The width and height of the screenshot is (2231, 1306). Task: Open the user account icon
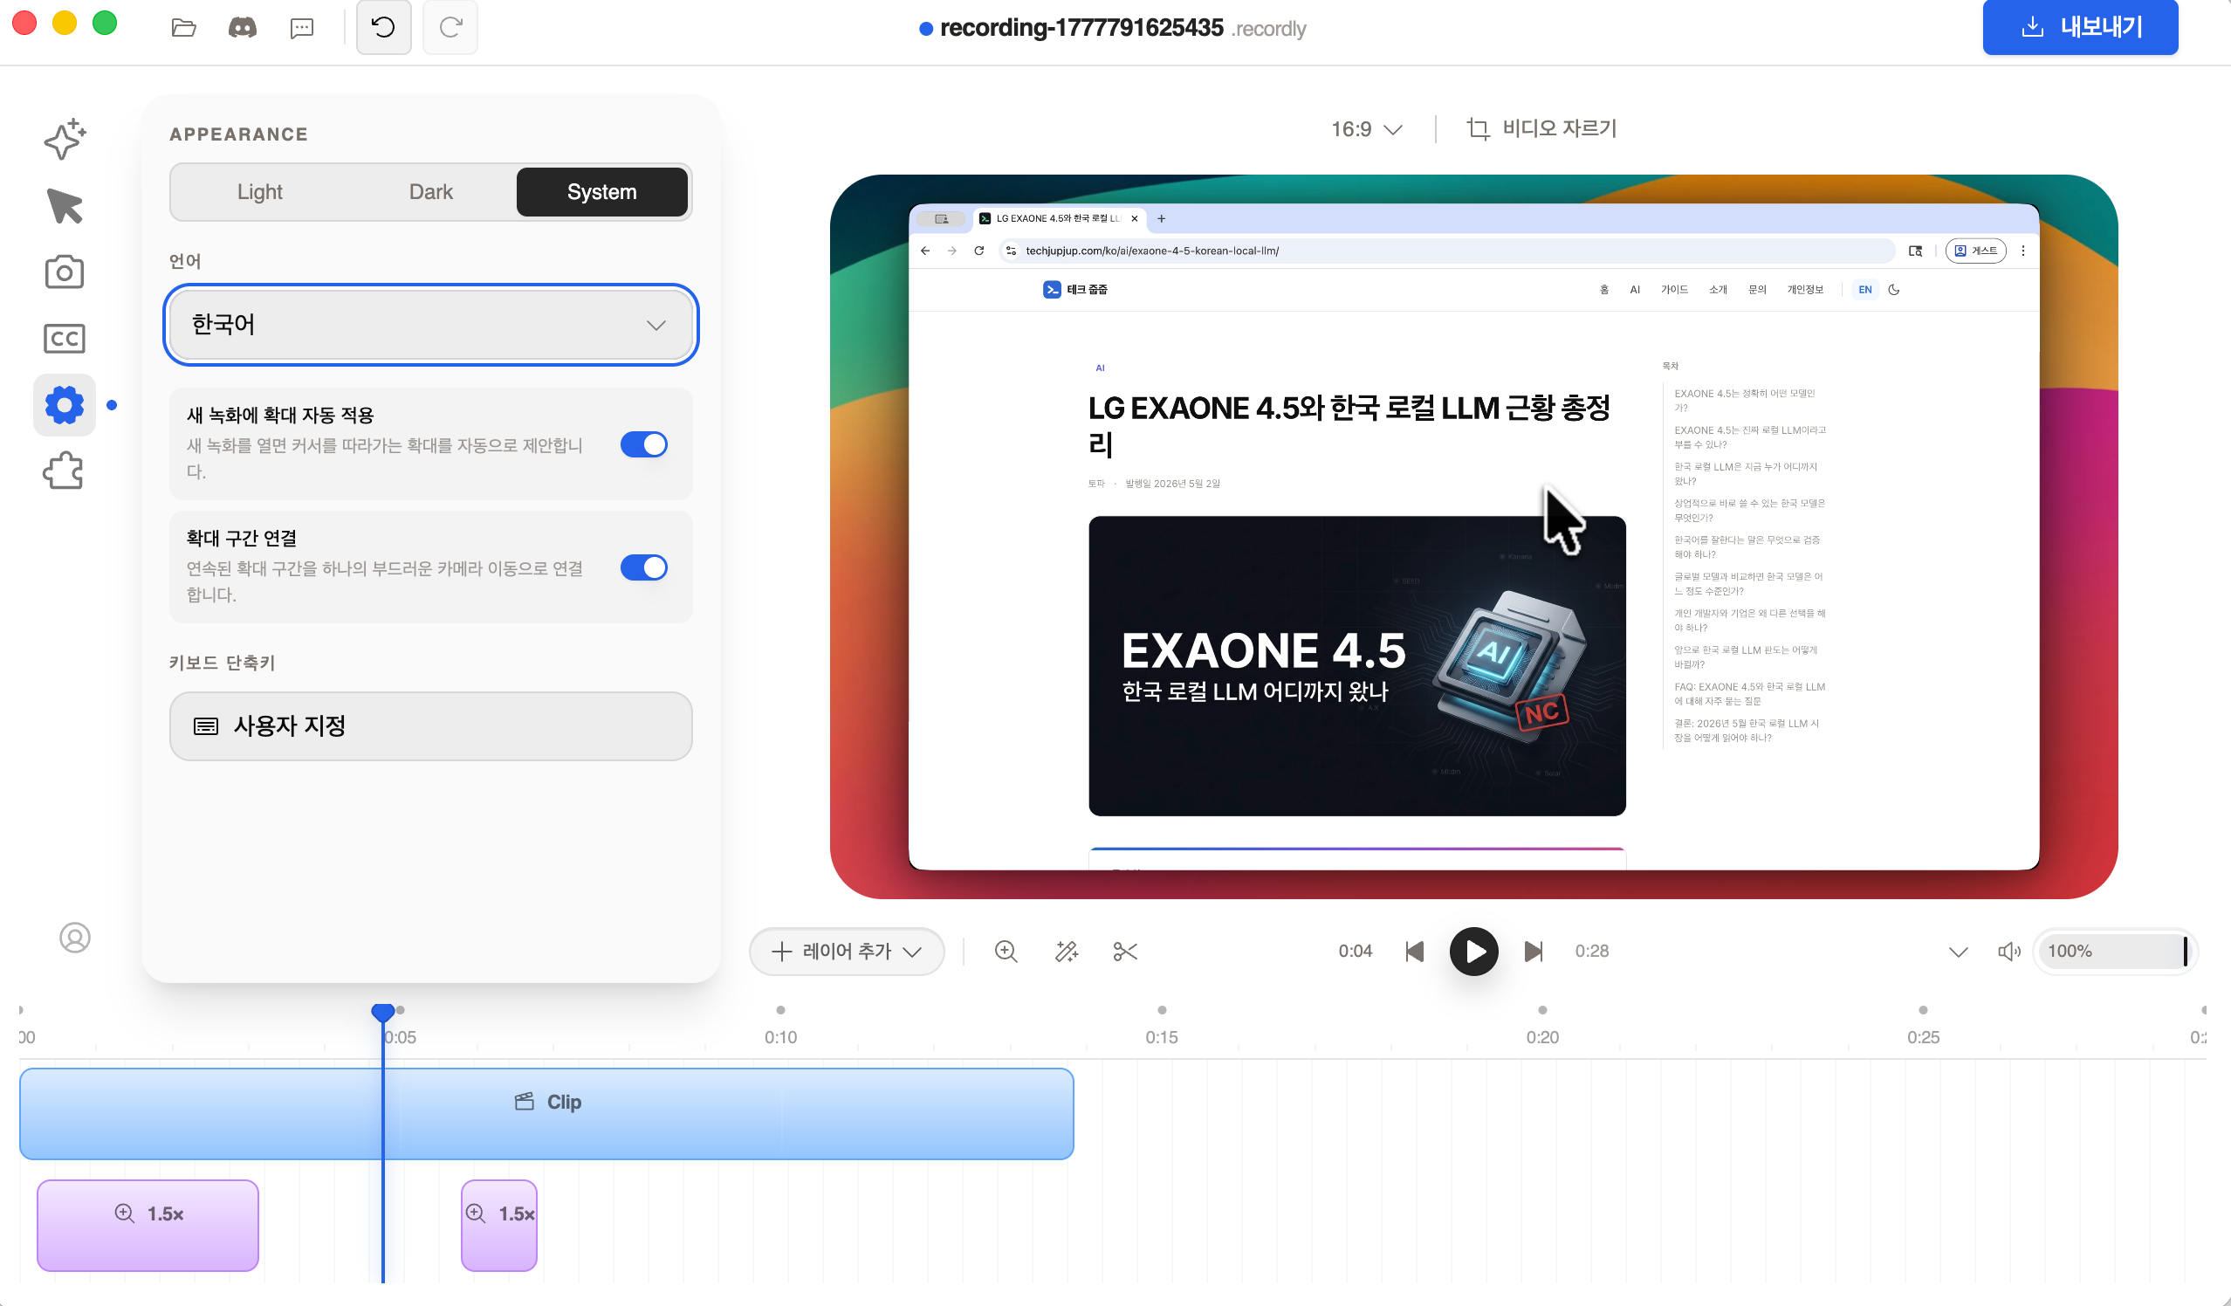tap(75, 938)
